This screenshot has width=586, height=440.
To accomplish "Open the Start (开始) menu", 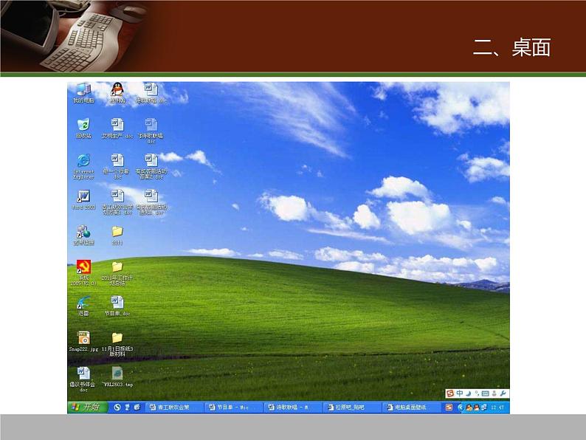I will click(x=86, y=407).
